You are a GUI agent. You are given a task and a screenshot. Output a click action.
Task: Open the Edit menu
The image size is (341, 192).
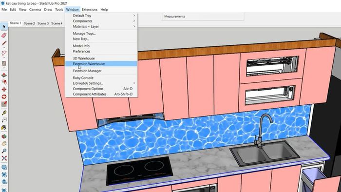click(13, 10)
